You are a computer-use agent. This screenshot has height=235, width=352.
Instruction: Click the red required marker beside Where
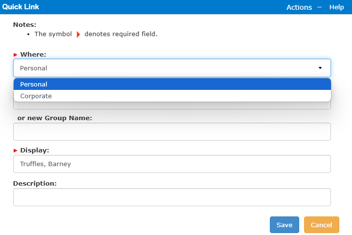(x=16, y=55)
